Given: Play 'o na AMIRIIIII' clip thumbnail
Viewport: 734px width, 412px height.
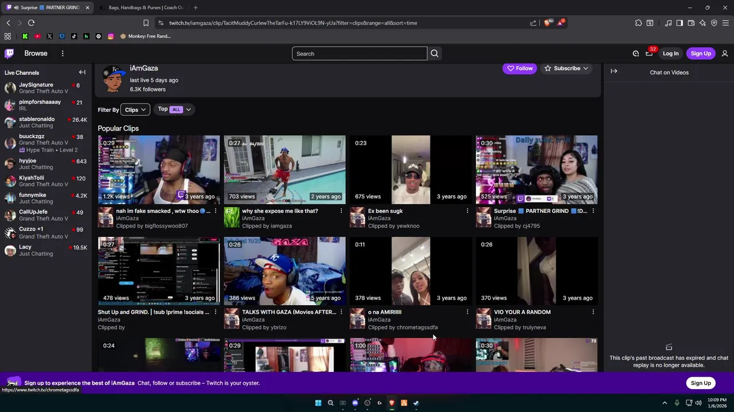Looking at the screenshot, I should click(411, 271).
